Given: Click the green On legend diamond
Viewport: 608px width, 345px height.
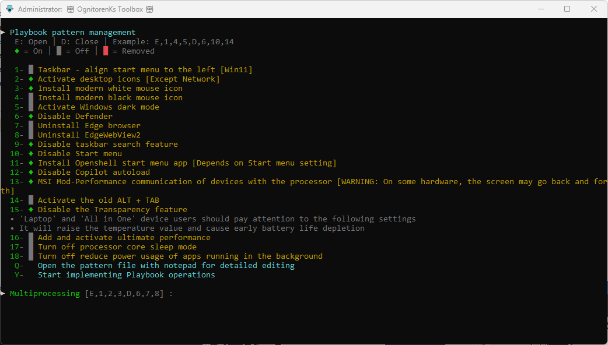Looking at the screenshot, I should click(17, 51).
